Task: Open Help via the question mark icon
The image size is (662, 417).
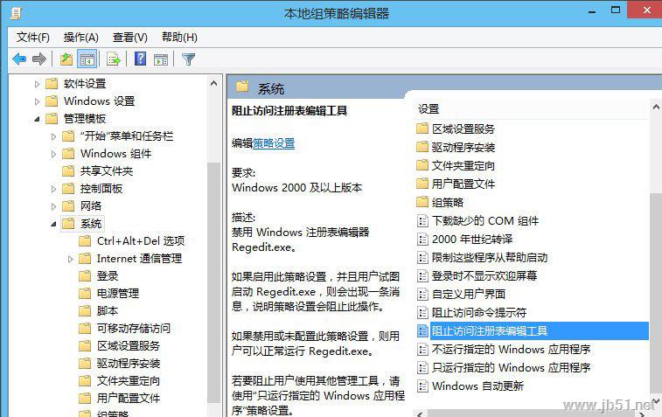Action: [140, 59]
